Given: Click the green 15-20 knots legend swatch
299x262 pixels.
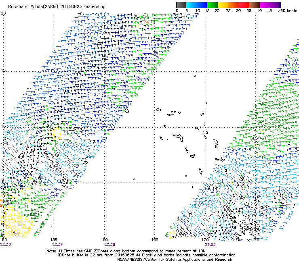Looking at the screenshot, I should [x=213, y=5].
